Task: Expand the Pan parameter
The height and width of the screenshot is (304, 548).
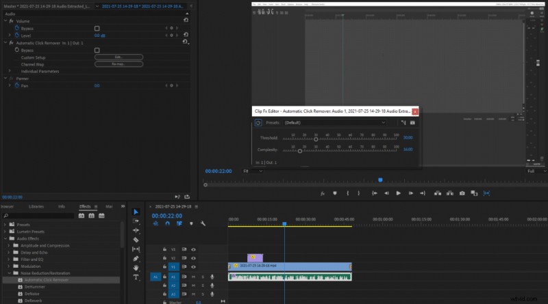Action: 10,85
